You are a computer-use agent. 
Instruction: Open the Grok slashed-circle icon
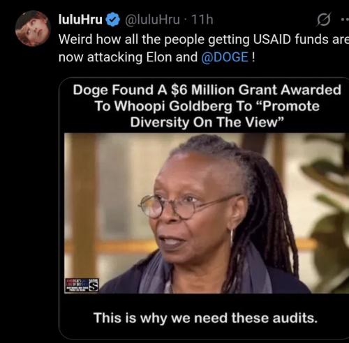pyautogui.click(x=324, y=20)
